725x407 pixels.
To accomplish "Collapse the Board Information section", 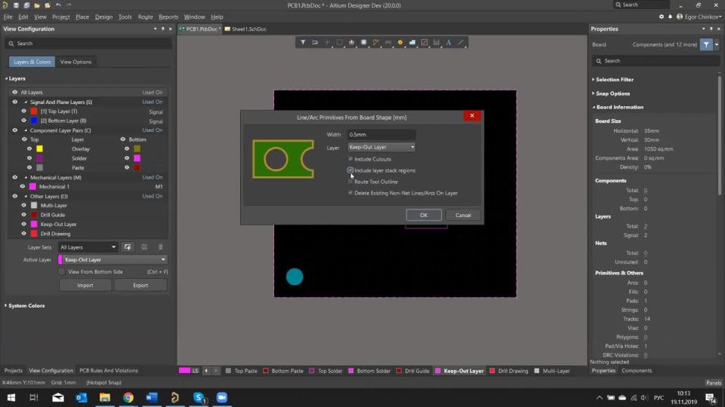I will pos(594,107).
